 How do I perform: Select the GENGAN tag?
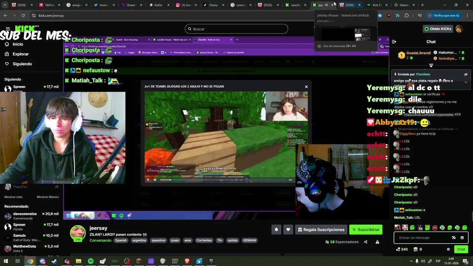pyautogui.click(x=249, y=240)
